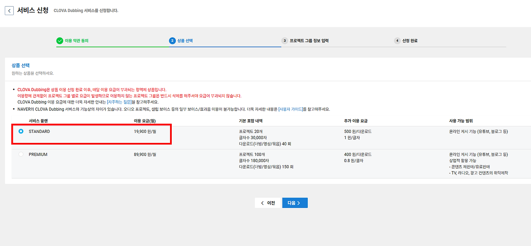Click the 기본 포함 내역 column header
The height and width of the screenshot is (246, 531).
point(251,121)
